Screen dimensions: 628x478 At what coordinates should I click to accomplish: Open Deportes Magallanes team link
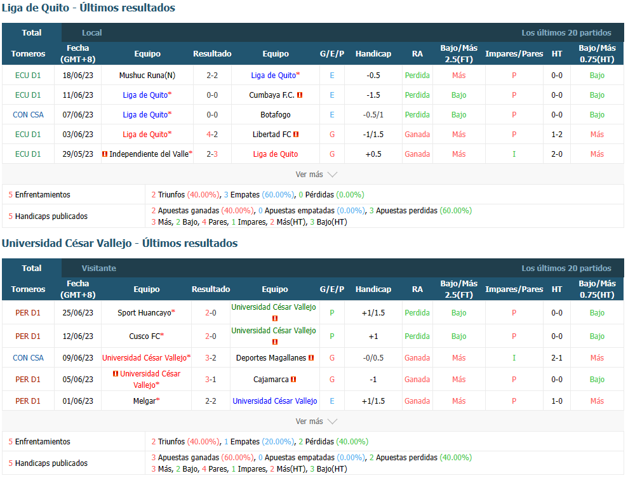pyautogui.click(x=271, y=358)
